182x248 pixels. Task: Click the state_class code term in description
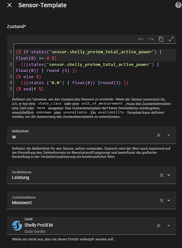tap(50, 104)
